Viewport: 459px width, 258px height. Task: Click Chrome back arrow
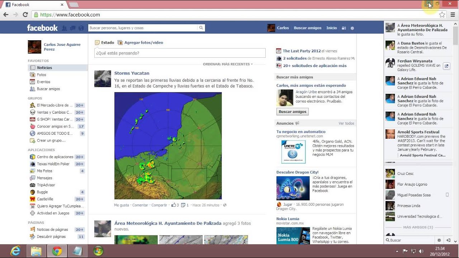[x=6, y=15]
